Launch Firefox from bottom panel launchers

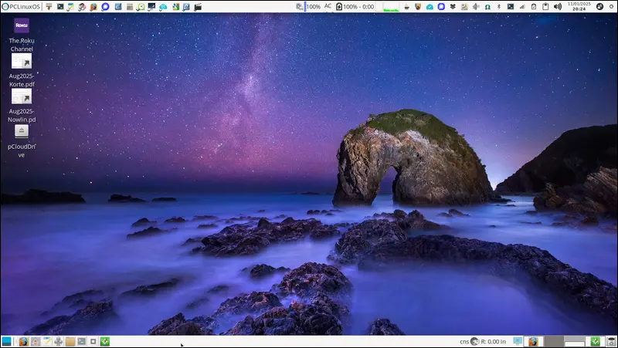(24, 341)
